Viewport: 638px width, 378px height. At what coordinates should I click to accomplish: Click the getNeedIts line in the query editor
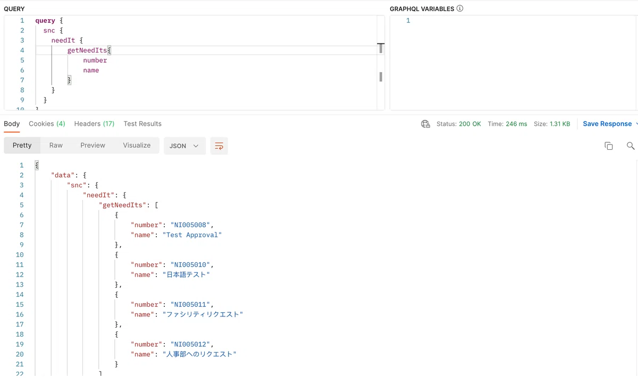click(x=89, y=50)
